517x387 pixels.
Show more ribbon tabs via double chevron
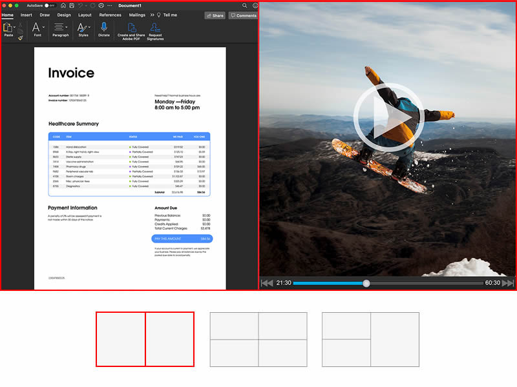tap(153, 15)
